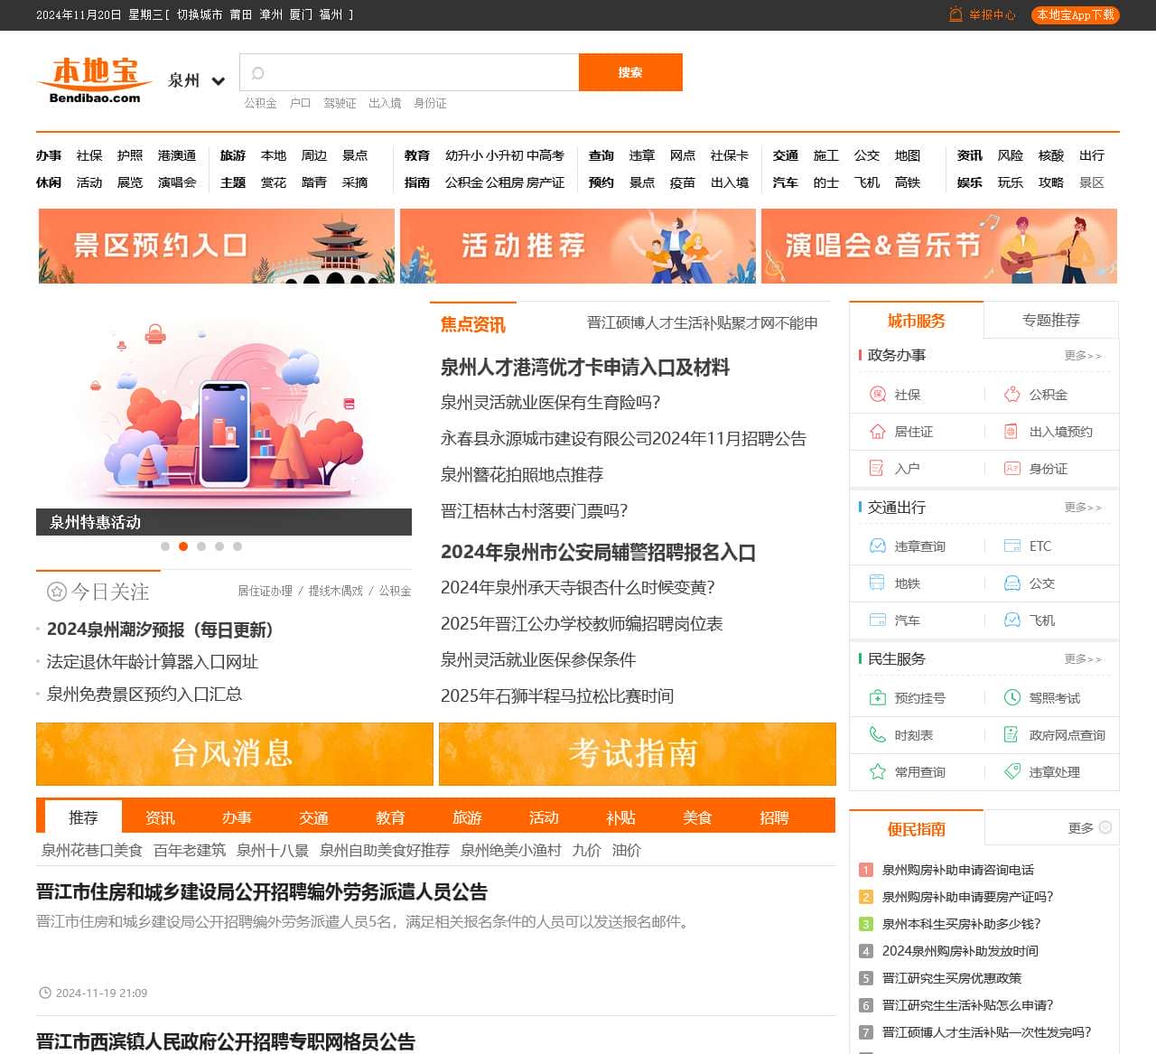Click the 景区预约入口 banner
Viewport: 1156px width, 1054px height.
tap(216, 246)
